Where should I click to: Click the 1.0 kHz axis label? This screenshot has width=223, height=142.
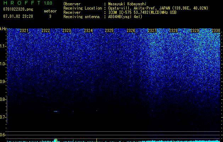pyautogui.click(x=3, y=64)
